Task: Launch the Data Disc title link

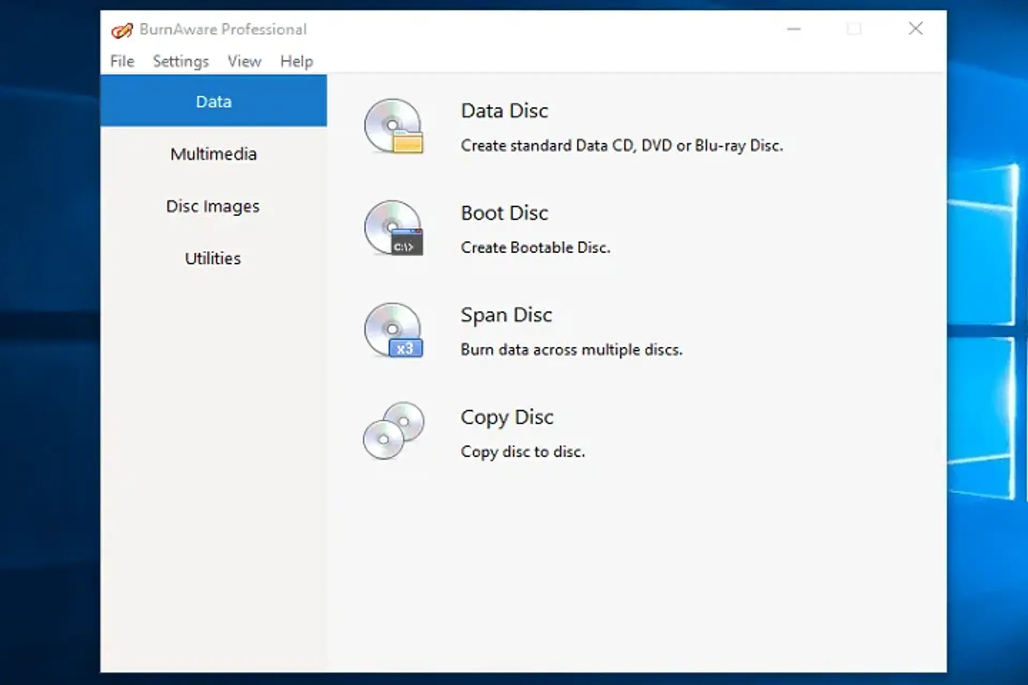Action: tap(504, 111)
